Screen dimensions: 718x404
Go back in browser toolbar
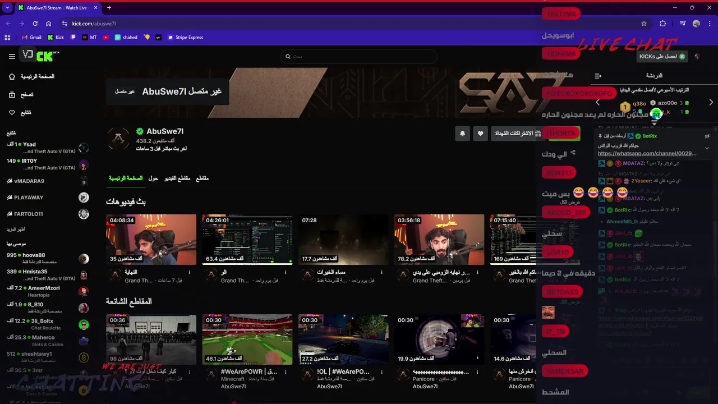pyautogui.click(x=8, y=24)
